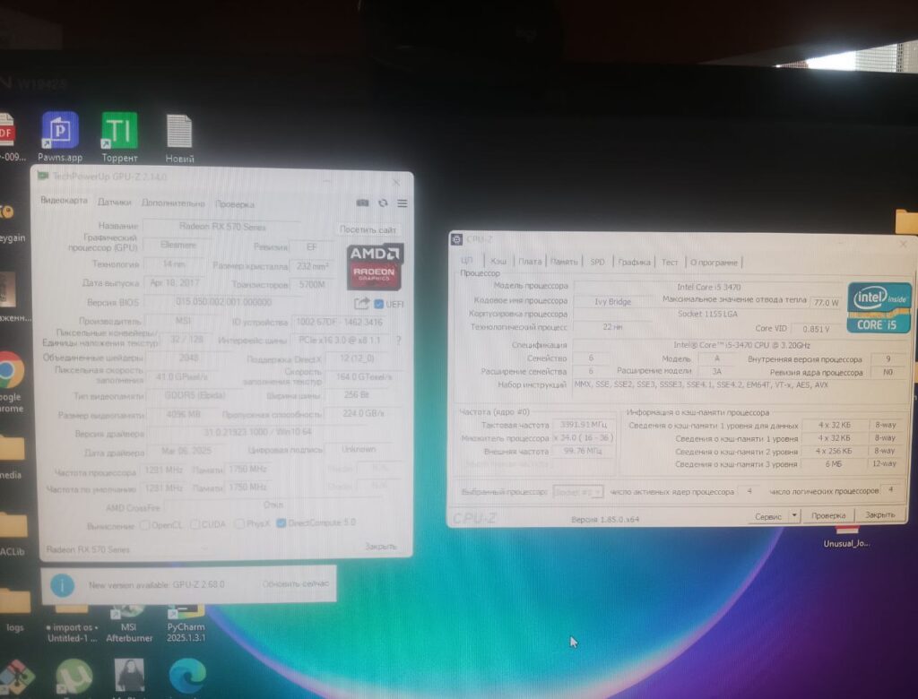This screenshot has height=699, width=918.
Task: Open Pawns.app desktop shortcut
Action: click(x=60, y=136)
